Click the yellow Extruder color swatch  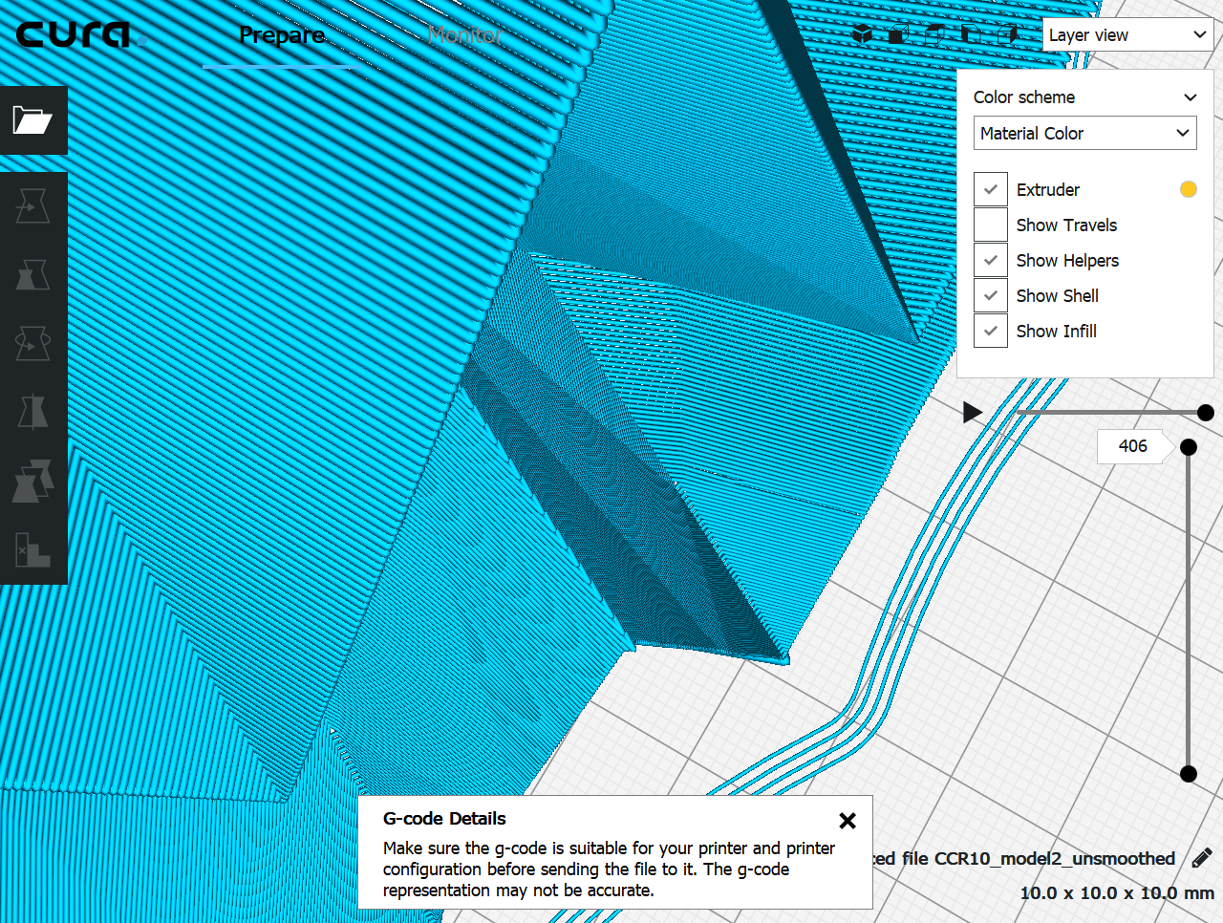1189,189
